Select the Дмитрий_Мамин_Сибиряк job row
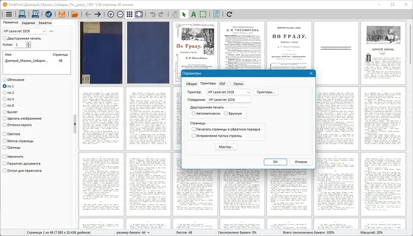This screenshot has width=413, height=236. (36, 61)
